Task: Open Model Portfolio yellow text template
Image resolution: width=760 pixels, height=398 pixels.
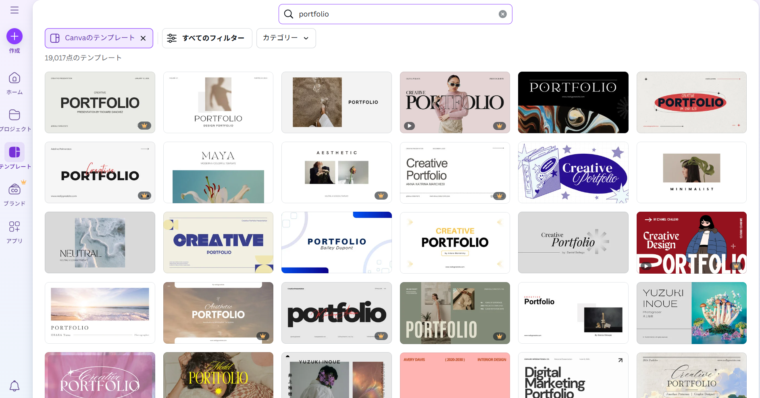Action: 218,375
